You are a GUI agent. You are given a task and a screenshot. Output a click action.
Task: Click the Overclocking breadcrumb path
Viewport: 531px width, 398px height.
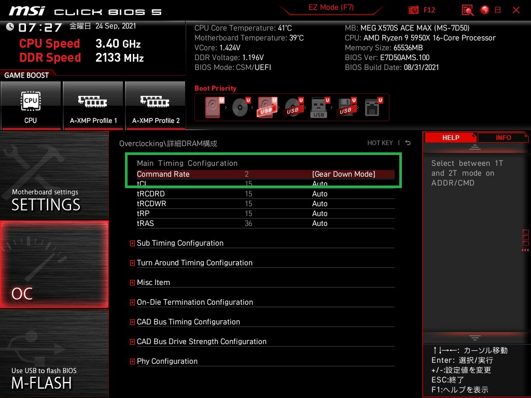pyautogui.click(x=168, y=143)
